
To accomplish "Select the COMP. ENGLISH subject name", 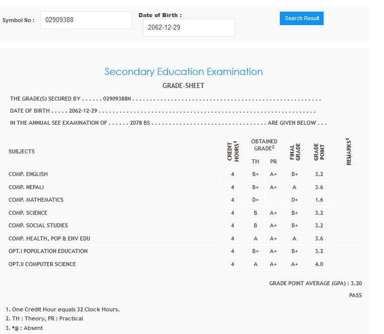I will click(x=28, y=175).
